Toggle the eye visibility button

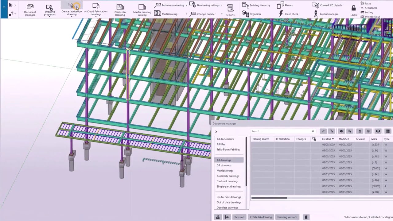coord(378,131)
